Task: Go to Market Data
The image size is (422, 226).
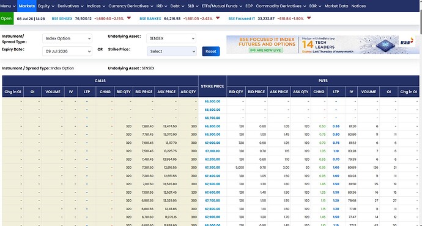Action: [x=336, y=6]
